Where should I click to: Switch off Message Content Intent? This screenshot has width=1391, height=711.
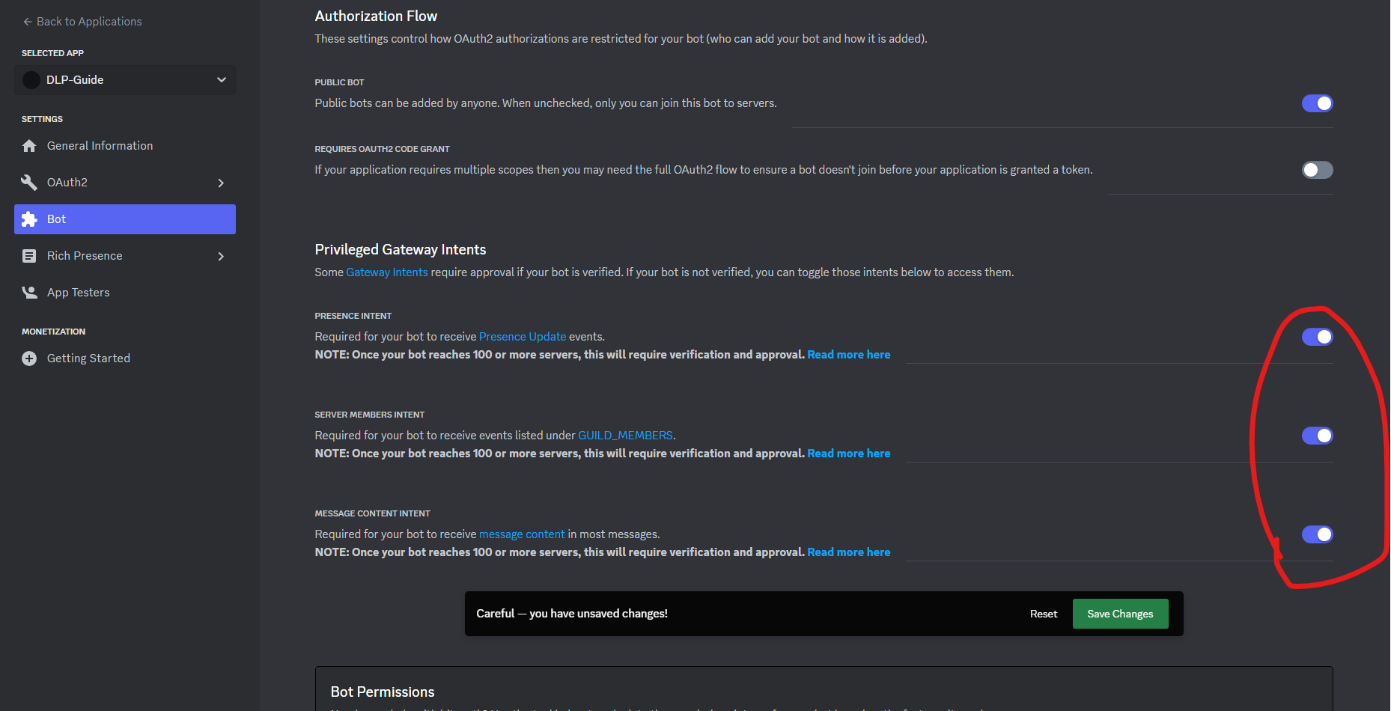pyautogui.click(x=1317, y=534)
